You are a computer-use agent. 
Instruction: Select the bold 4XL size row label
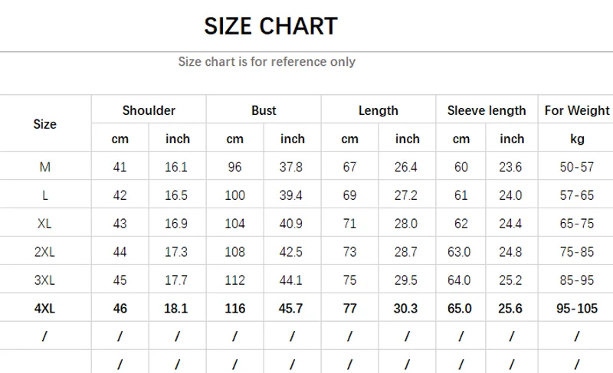click(x=45, y=309)
